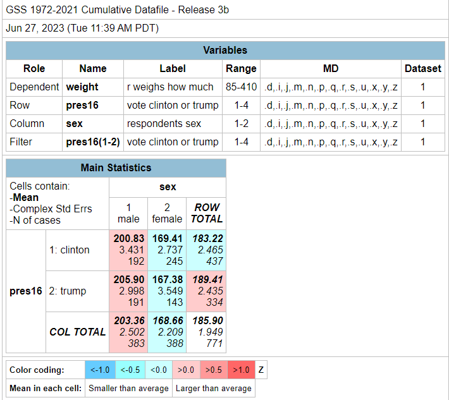
Task: Click the female column total 168.66
Action: click(168, 321)
